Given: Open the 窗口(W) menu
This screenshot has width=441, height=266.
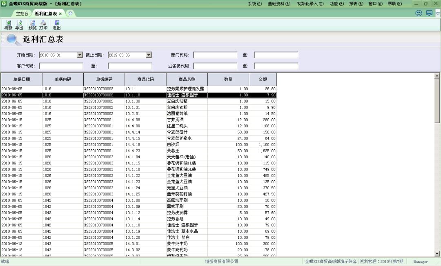Looking at the screenshot, I should tap(376, 4).
